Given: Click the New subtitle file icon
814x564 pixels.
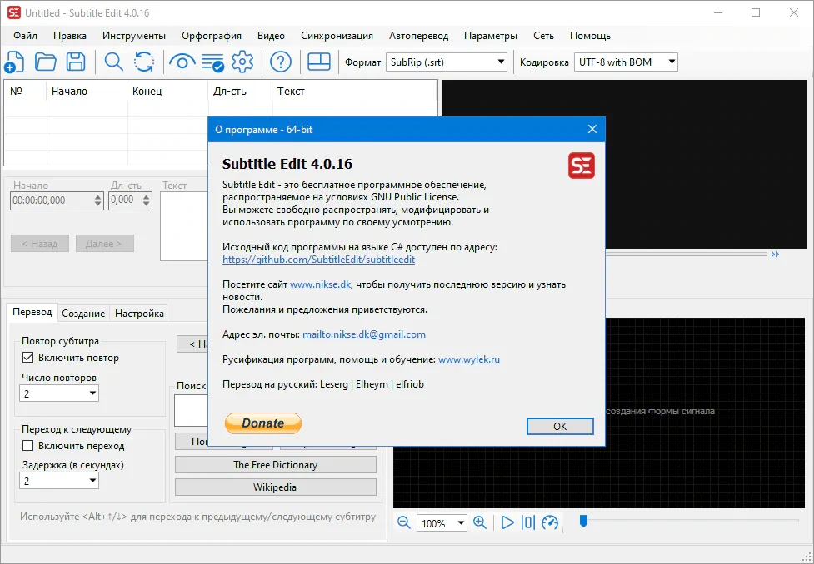Looking at the screenshot, I should [14, 62].
